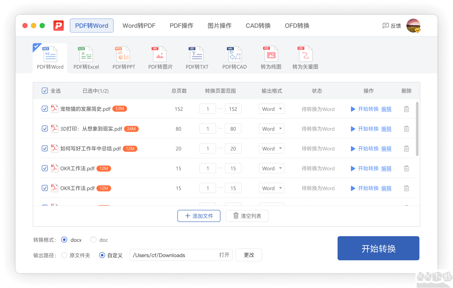The width and height of the screenshot is (453, 288).
Task: Switch to the Word转PDF tab
Action: 139,25
